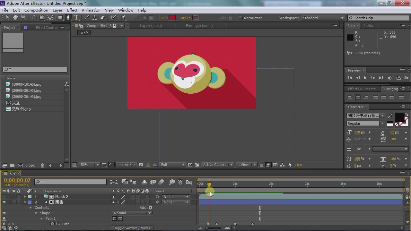Jump to the first frame
The image size is (411, 231).
[x=350, y=78]
